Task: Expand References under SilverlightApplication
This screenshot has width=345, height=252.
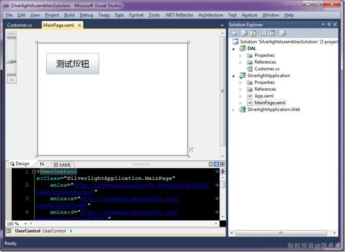Action: pyautogui.click(x=240, y=90)
